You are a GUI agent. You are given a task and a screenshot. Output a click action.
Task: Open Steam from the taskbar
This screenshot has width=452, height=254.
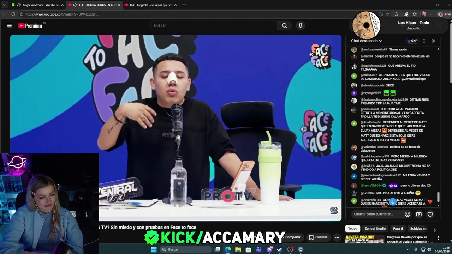[x=280, y=249]
